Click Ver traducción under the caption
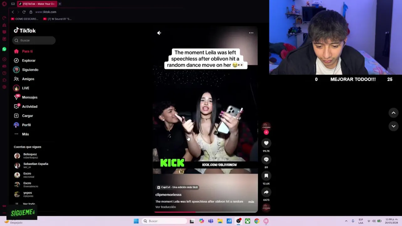402x226 pixels. [165, 207]
